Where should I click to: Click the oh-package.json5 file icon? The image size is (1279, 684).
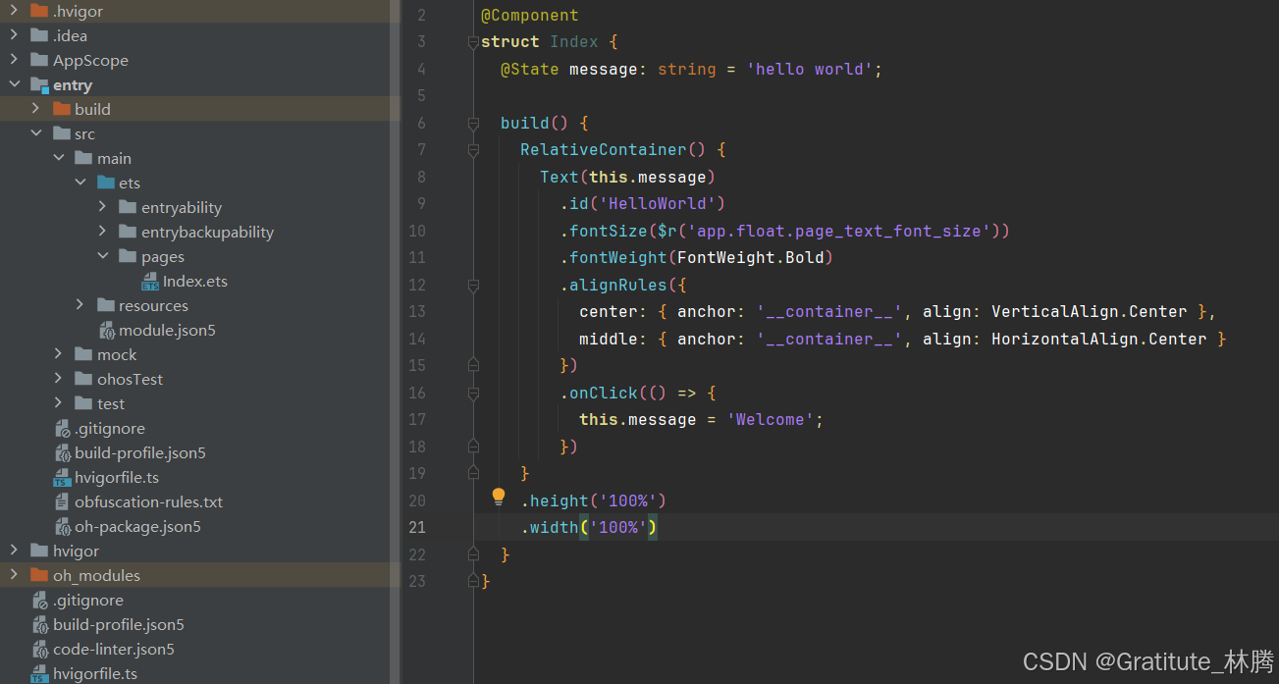pos(62,527)
